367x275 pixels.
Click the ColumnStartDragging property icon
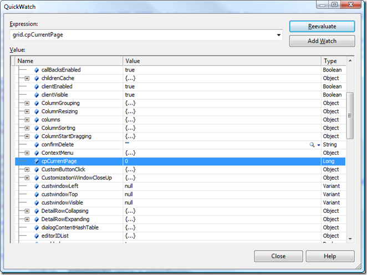point(37,136)
